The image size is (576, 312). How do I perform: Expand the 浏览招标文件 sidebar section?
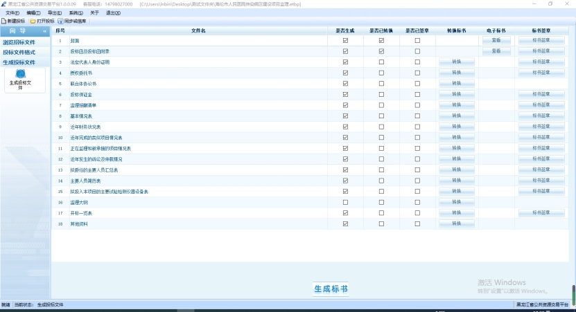19,42
